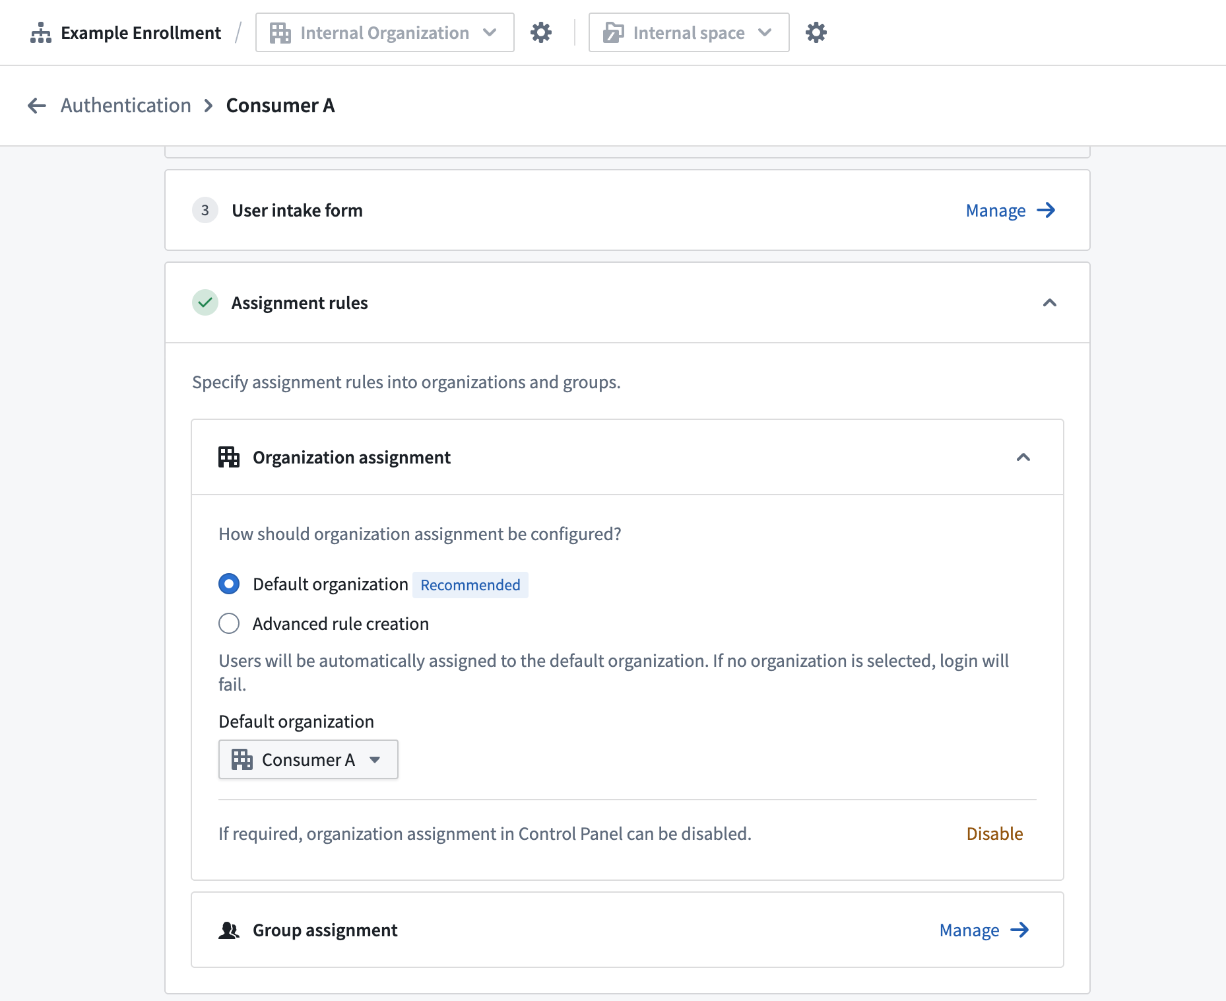Click the arrow next to User intake form Manage

click(x=1046, y=211)
